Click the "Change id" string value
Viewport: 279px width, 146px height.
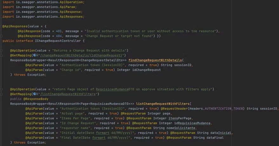click(70, 70)
